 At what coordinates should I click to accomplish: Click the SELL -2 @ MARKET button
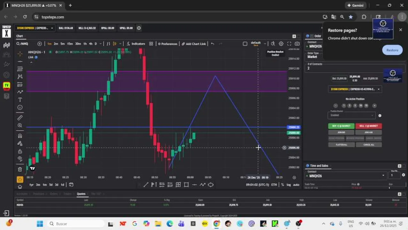(x=369, y=126)
